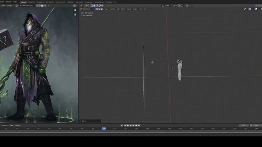Expand the Move operator panel
Image resolution: width=262 pixels, height=147 pixels.
[x=90, y=121]
